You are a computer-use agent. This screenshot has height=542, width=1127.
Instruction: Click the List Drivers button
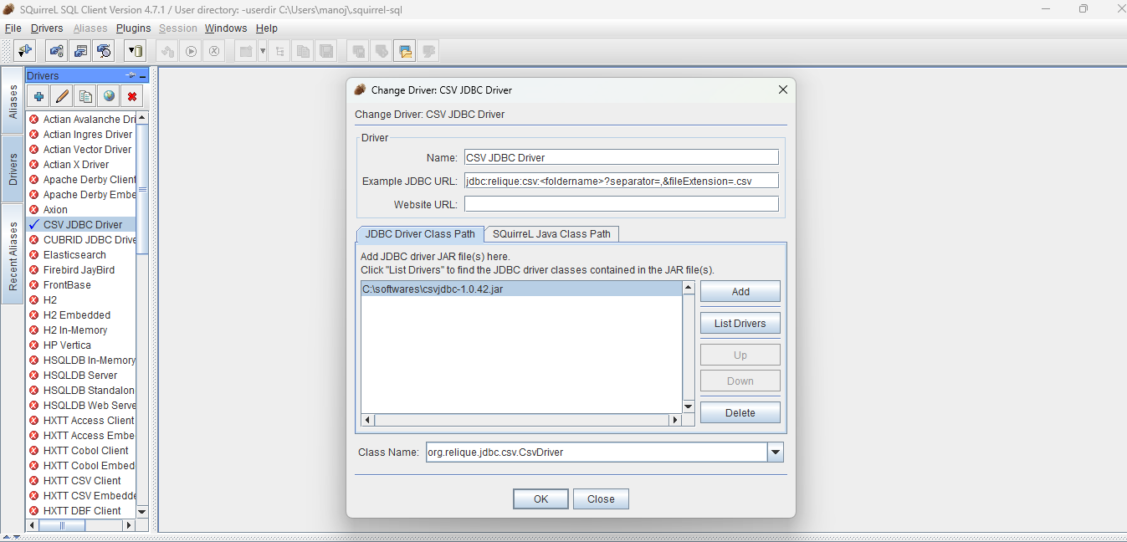740,323
